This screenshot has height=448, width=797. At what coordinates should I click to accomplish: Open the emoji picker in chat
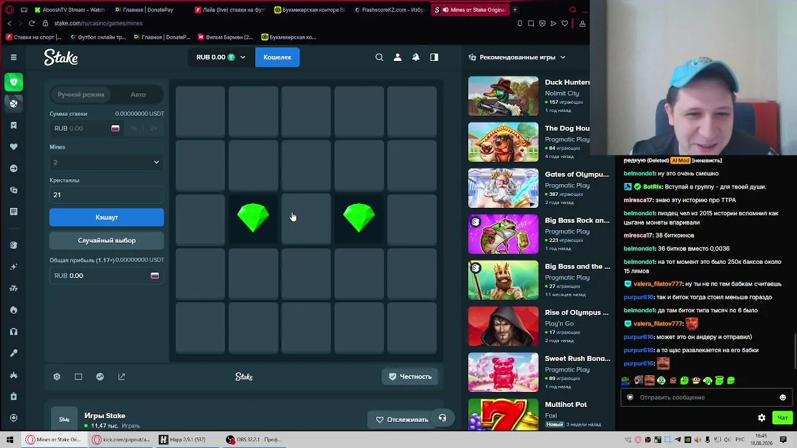(x=783, y=397)
